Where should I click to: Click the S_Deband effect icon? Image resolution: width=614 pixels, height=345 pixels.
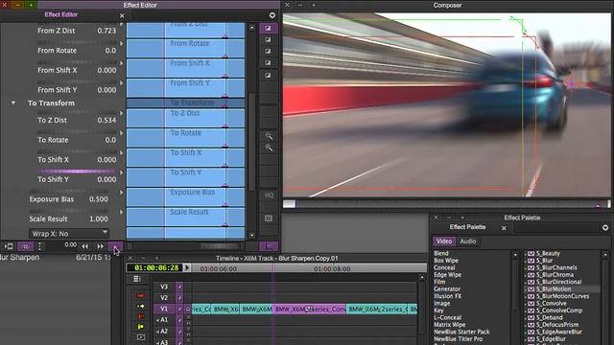[x=531, y=317]
